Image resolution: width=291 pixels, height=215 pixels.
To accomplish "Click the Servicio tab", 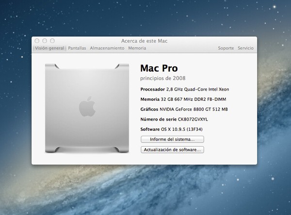I will [245, 48].
